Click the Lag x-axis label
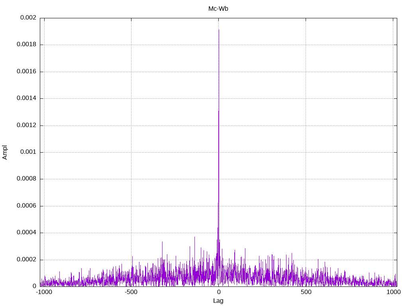 pos(218,301)
